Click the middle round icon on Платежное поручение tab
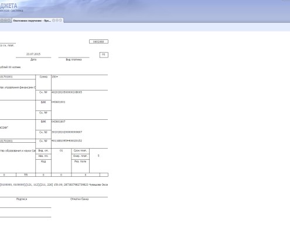 click(57, 21)
